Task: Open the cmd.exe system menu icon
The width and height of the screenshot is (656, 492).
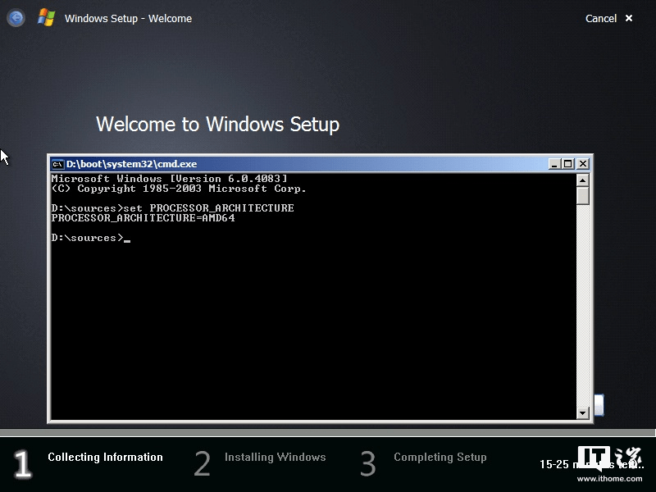Action: point(57,163)
